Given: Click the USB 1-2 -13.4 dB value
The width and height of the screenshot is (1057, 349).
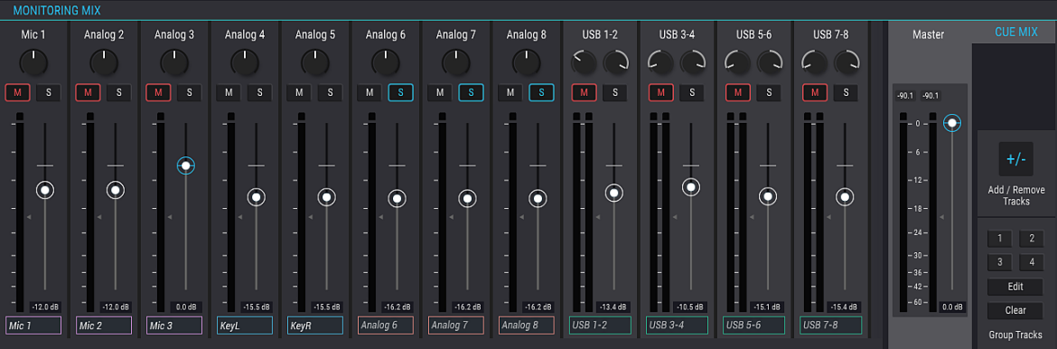Looking at the screenshot, I should point(613,307).
